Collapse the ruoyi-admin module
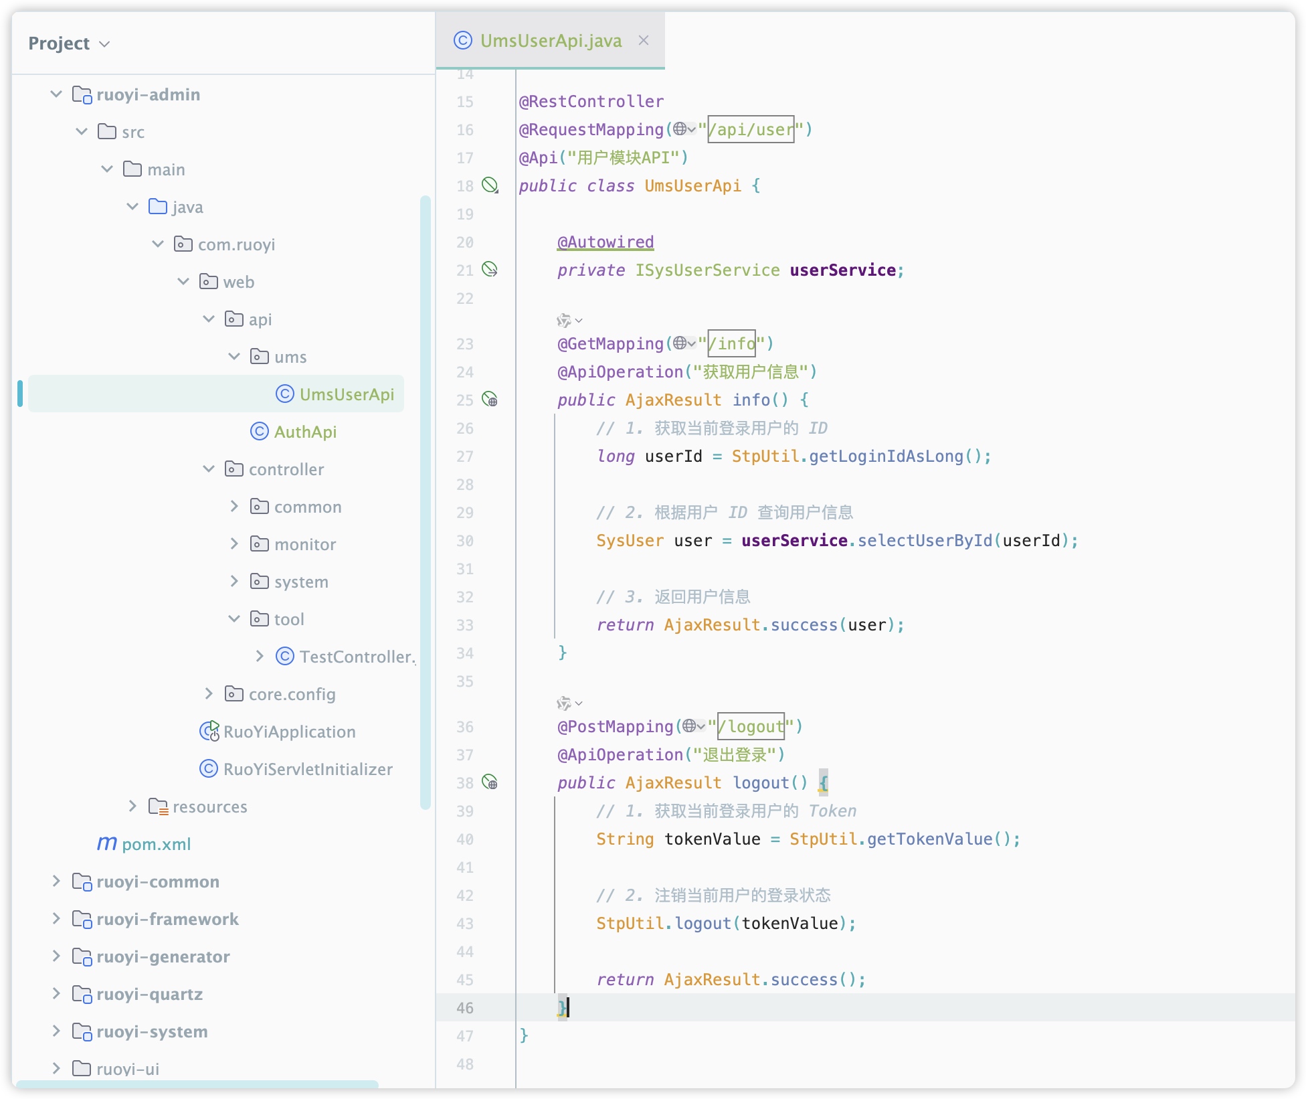This screenshot has height=1099, width=1306. [x=56, y=94]
